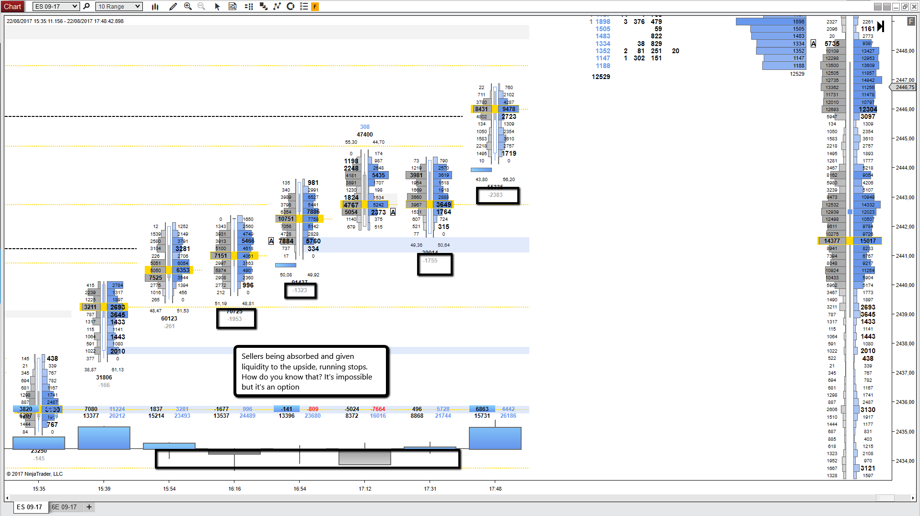Viewport: 920px width, 516px height.
Task: Click the reload circular arrow icon
Action: (x=291, y=6)
